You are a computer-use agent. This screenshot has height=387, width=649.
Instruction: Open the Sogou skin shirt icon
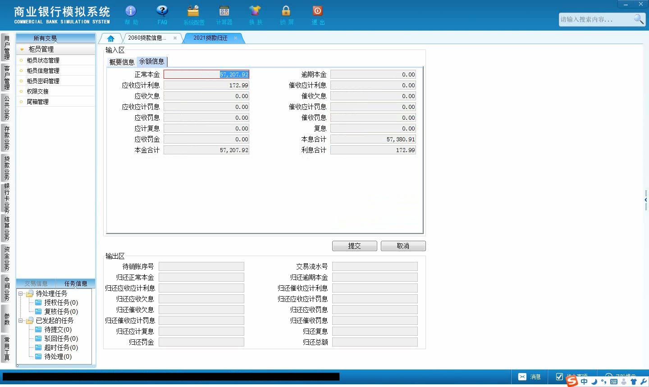coord(634,382)
